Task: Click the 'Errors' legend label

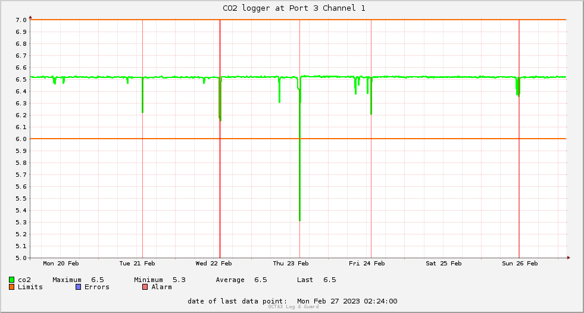Action: [97, 287]
